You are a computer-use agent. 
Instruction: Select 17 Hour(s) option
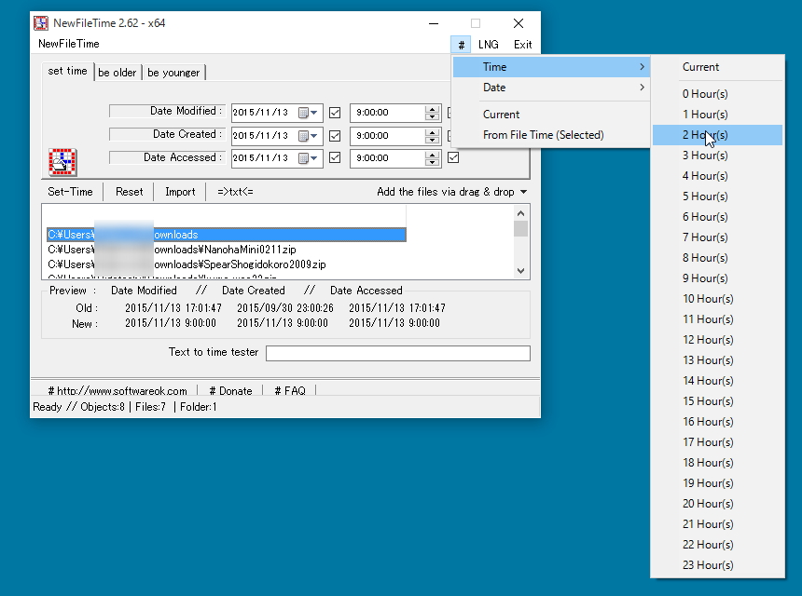(x=717, y=442)
